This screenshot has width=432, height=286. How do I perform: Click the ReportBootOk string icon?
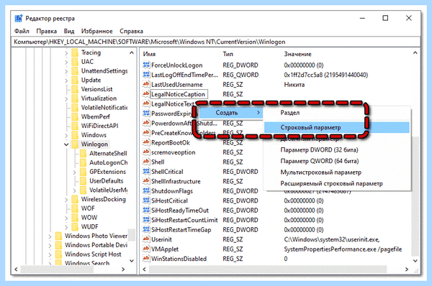click(x=146, y=142)
